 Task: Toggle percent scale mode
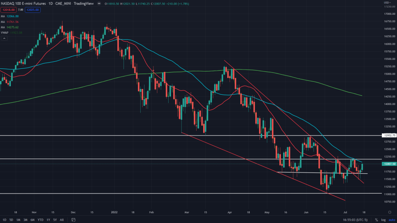(x=376, y=220)
